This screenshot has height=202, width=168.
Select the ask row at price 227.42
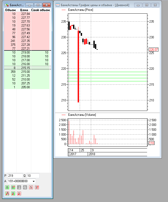point(27,37)
